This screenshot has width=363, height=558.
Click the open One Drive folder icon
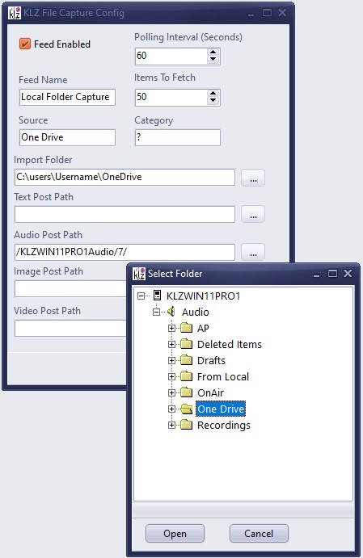coord(186,409)
